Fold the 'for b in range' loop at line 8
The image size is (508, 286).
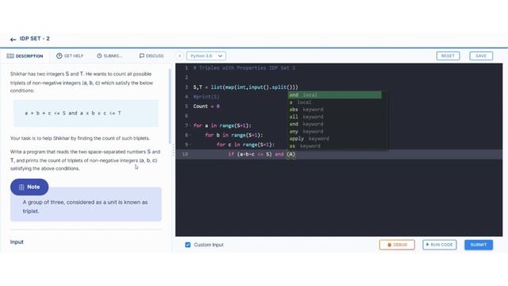point(190,135)
